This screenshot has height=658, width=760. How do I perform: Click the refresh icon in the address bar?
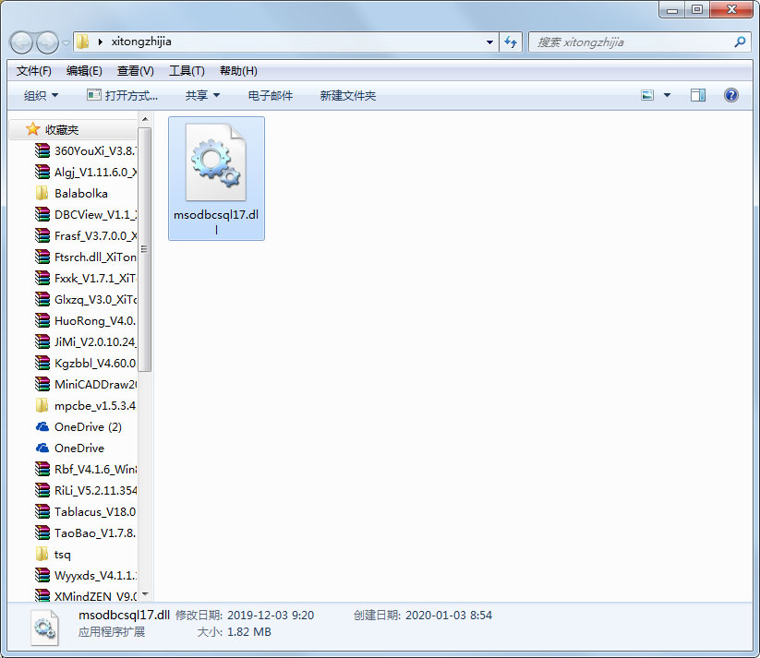click(513, 42)
